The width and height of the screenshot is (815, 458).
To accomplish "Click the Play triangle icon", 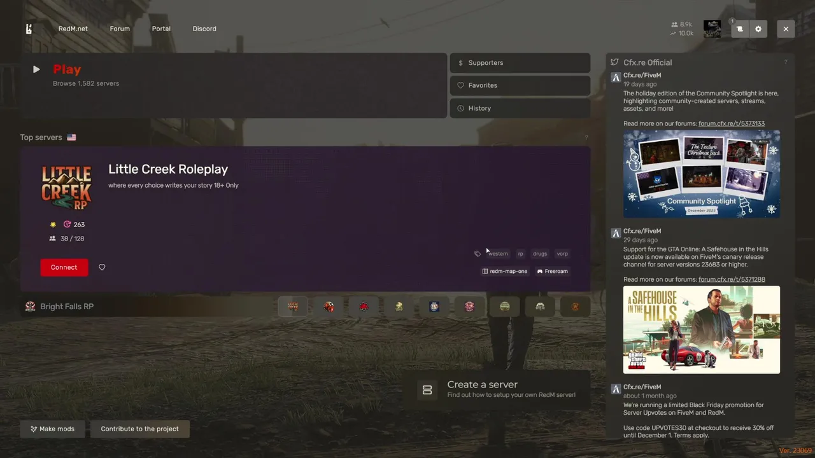I will point(36,69).
